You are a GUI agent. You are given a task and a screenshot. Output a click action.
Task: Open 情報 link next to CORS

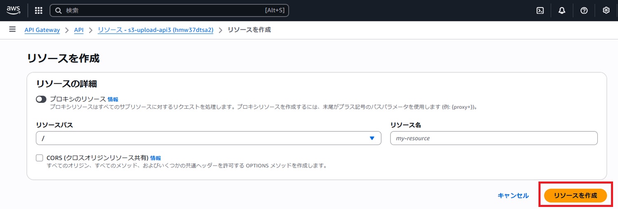pyautogui.click(x=156, y=158)
